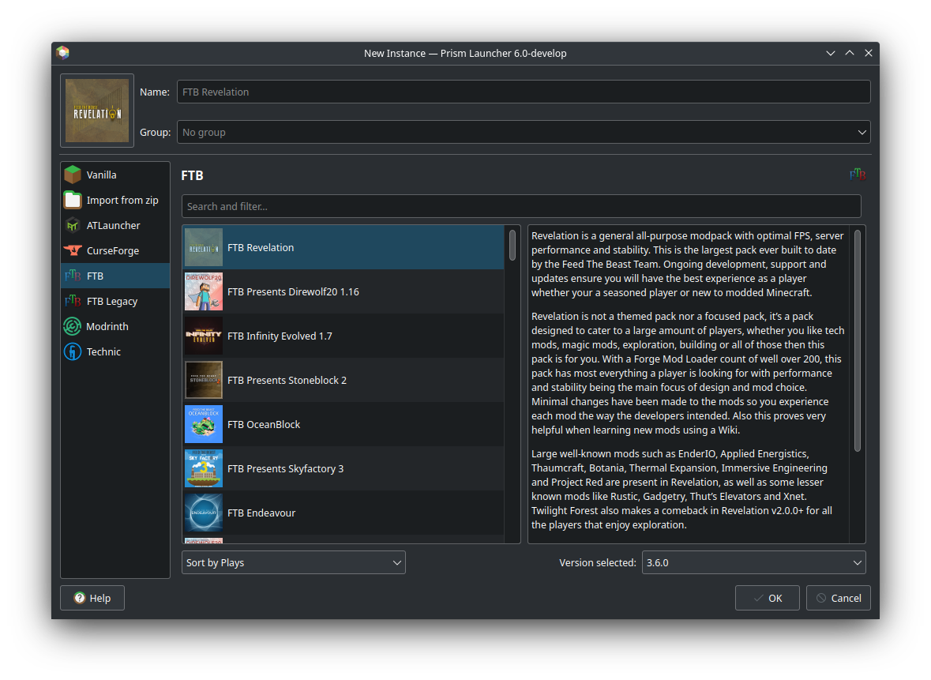Switch to FTB Legacy page
931x680 pixels.
[115, 301]
